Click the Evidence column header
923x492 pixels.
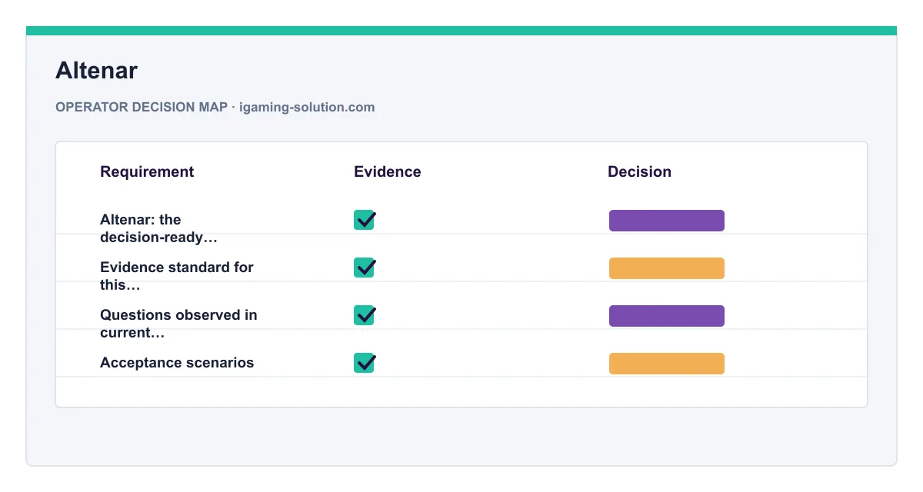tap(388, 171)
